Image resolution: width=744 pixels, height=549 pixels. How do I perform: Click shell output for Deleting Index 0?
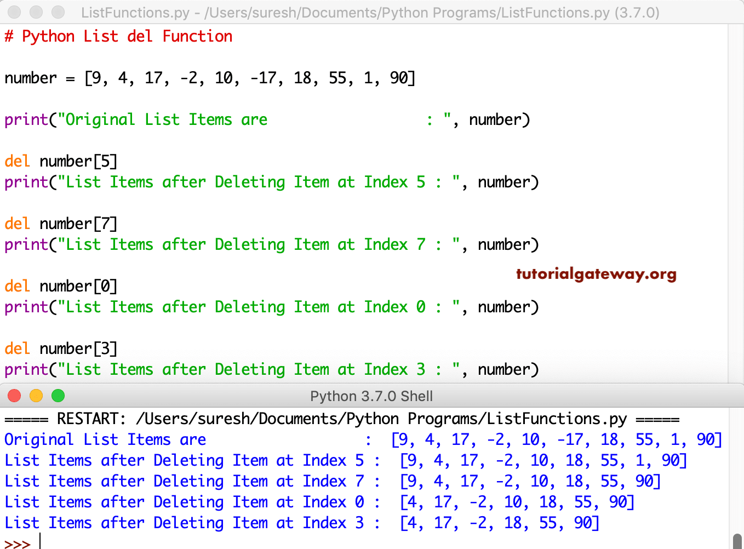[319, 502]
